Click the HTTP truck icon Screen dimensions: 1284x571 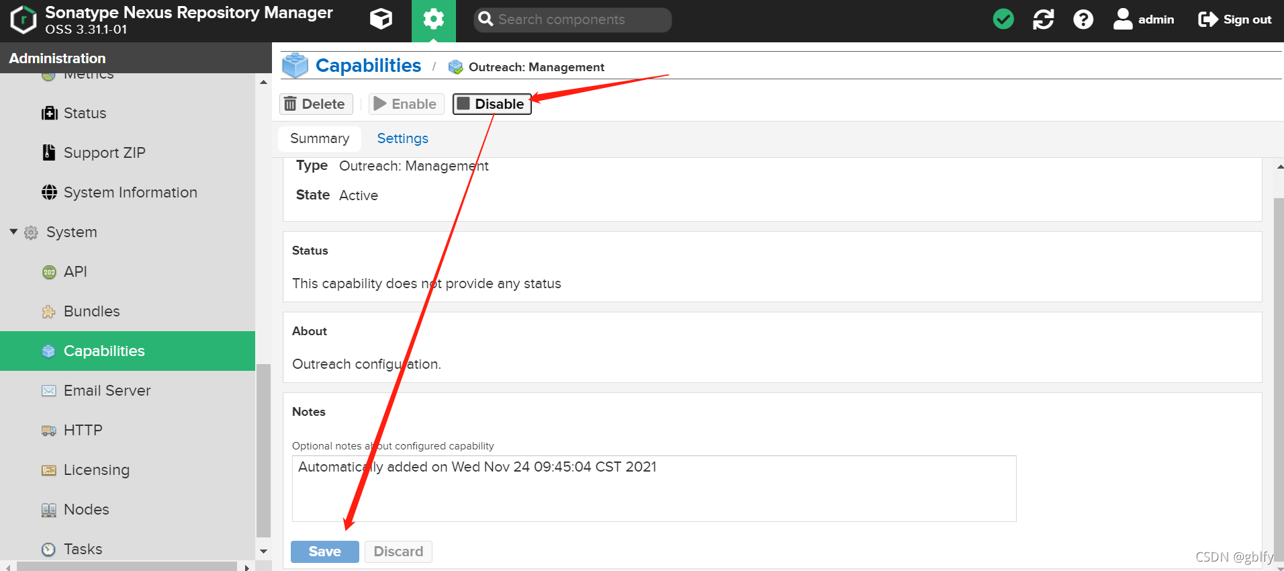point(49,431)
